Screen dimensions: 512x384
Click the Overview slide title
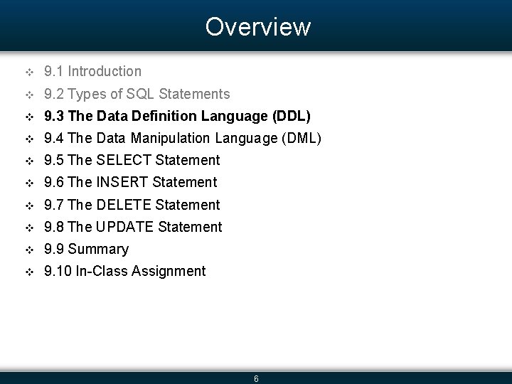257,27
